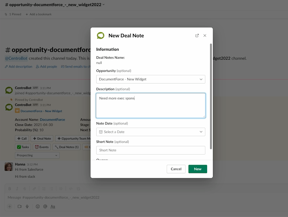Click the 'Probability (%): 10' text

[x=29, y=130]
